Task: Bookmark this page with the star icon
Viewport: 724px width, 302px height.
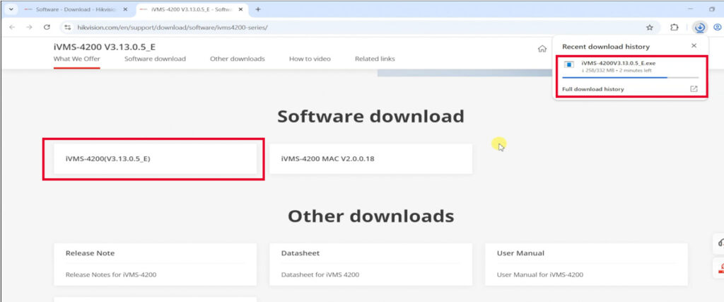Action: (x=649, y=27)
